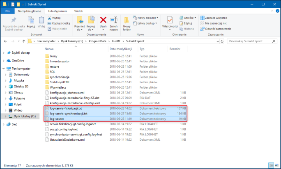The height and width of the screenshot is (169, 281).
Task: Open recent locations dropdown arrow
Action: click(x=18, y=41)
